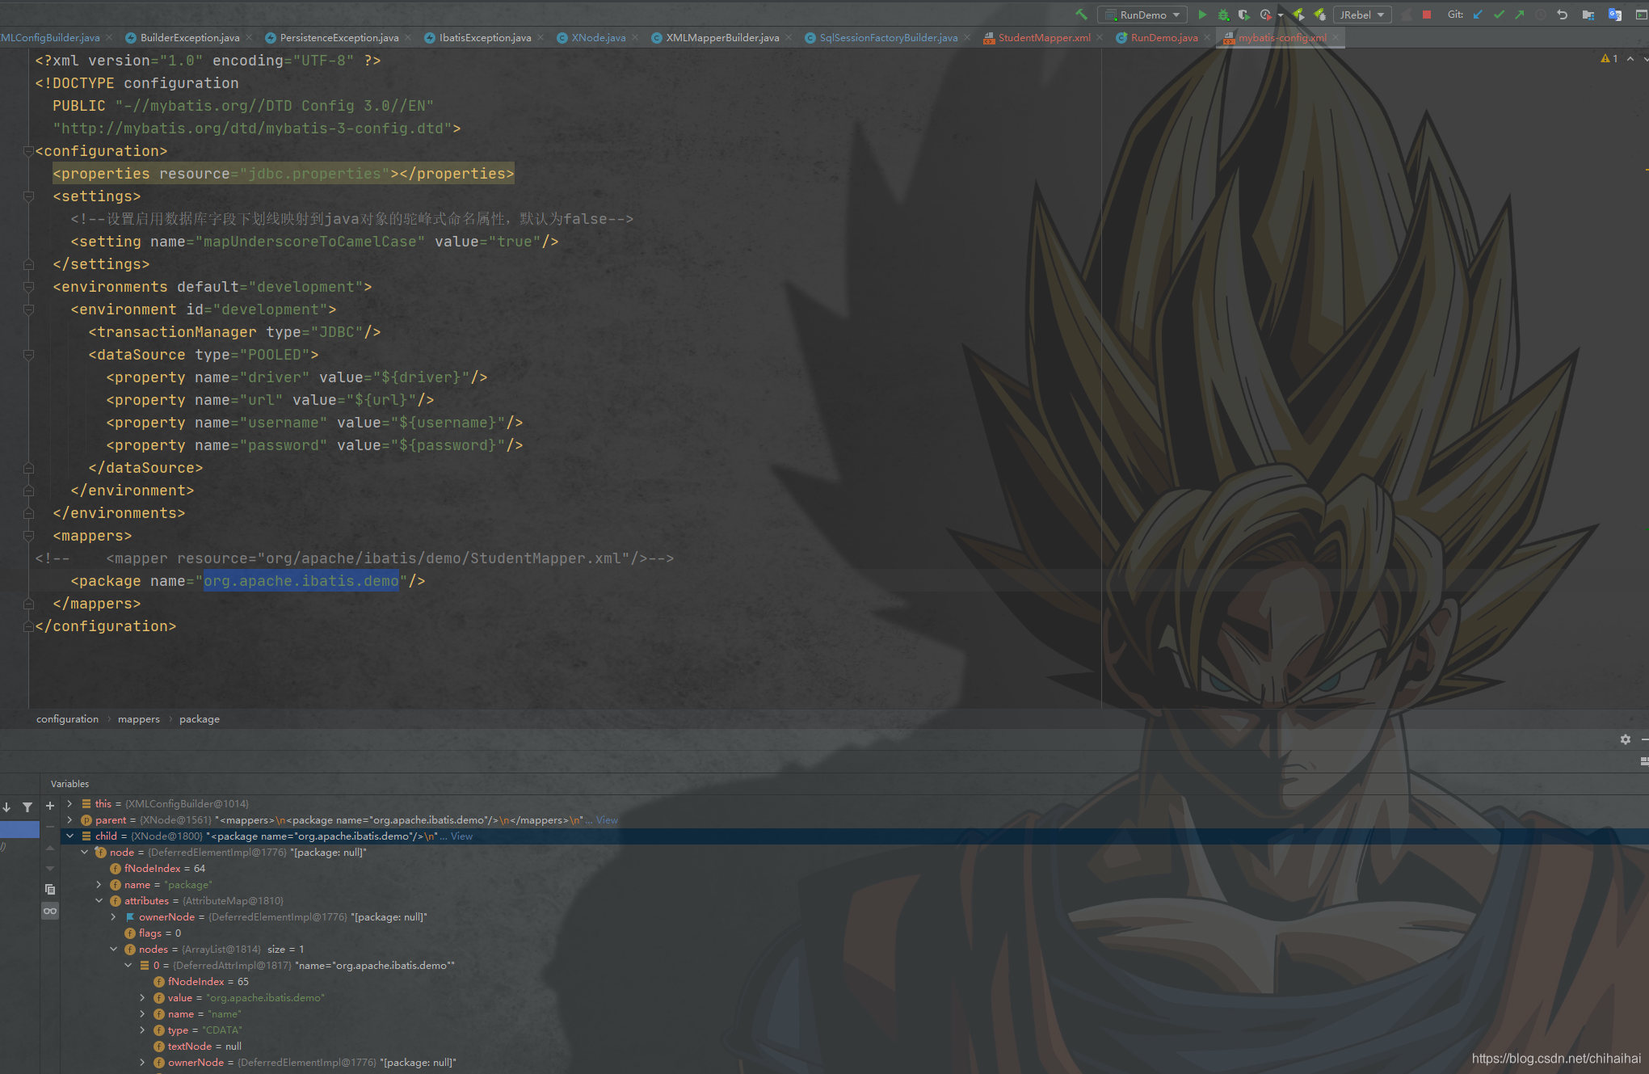This screenshot has width=1649, height=1074.
Task: Click the Build project hammer icon
Action: point(1081,15)
